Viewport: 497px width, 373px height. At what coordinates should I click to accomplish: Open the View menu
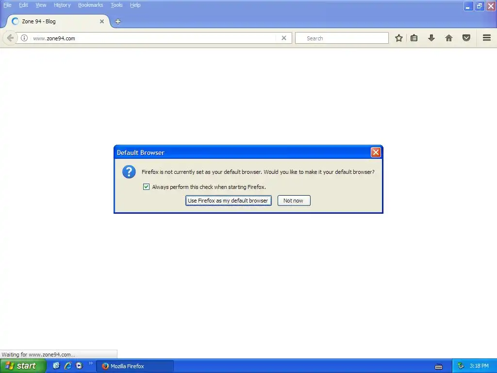[x=41, y=5]
